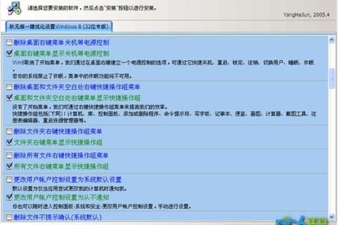
Task: Check 删除桌面右键菜单关机等电源控制 checkbox
Action: coord(9,42)
